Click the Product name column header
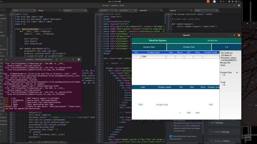257x144 pixels. point(164,87)
